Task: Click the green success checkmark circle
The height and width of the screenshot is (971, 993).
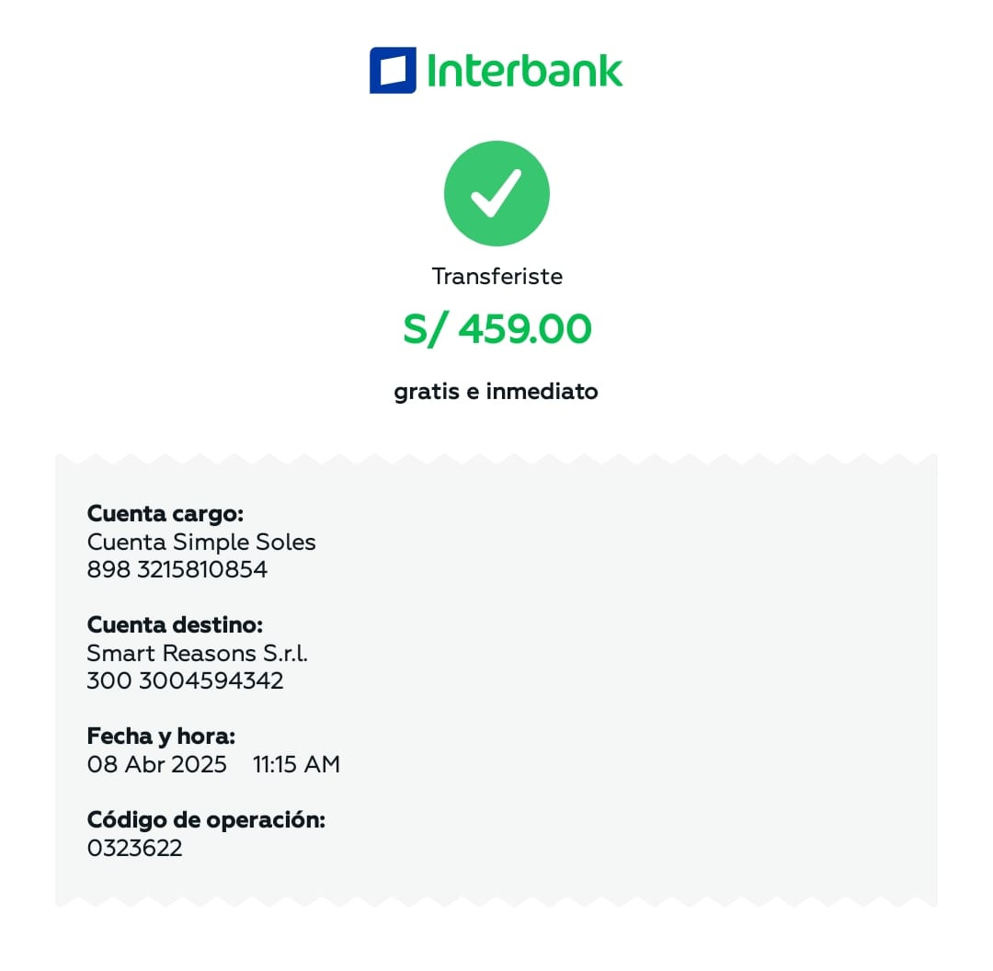Action: tap(496, 193)
